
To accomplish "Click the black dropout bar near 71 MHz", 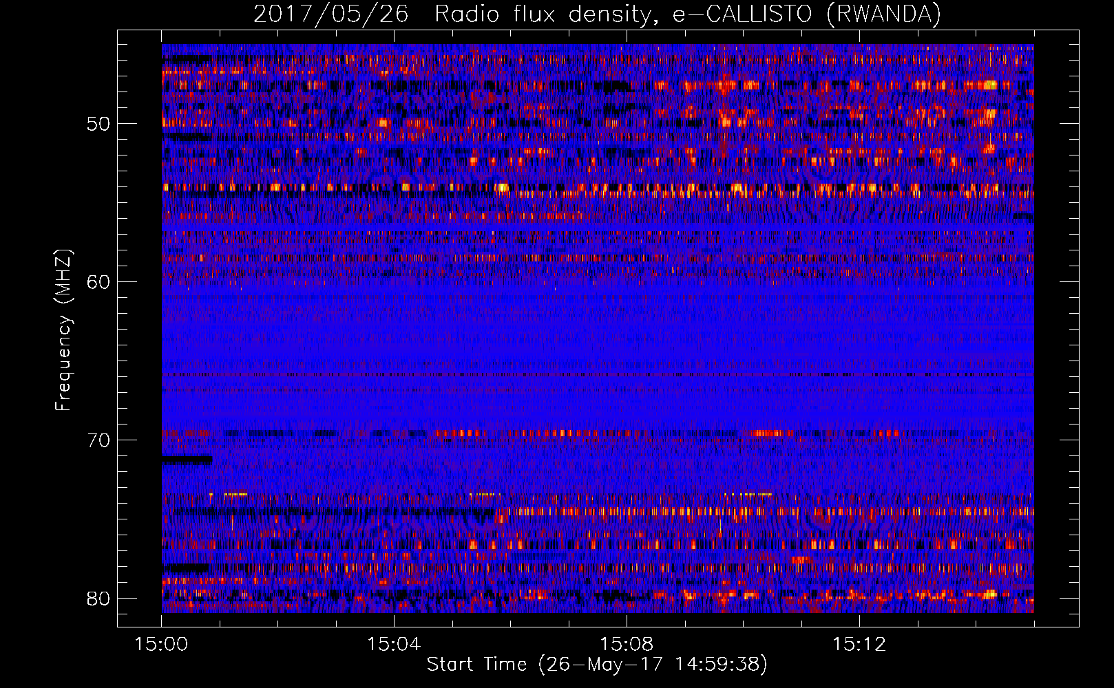I will coord(187,460).
